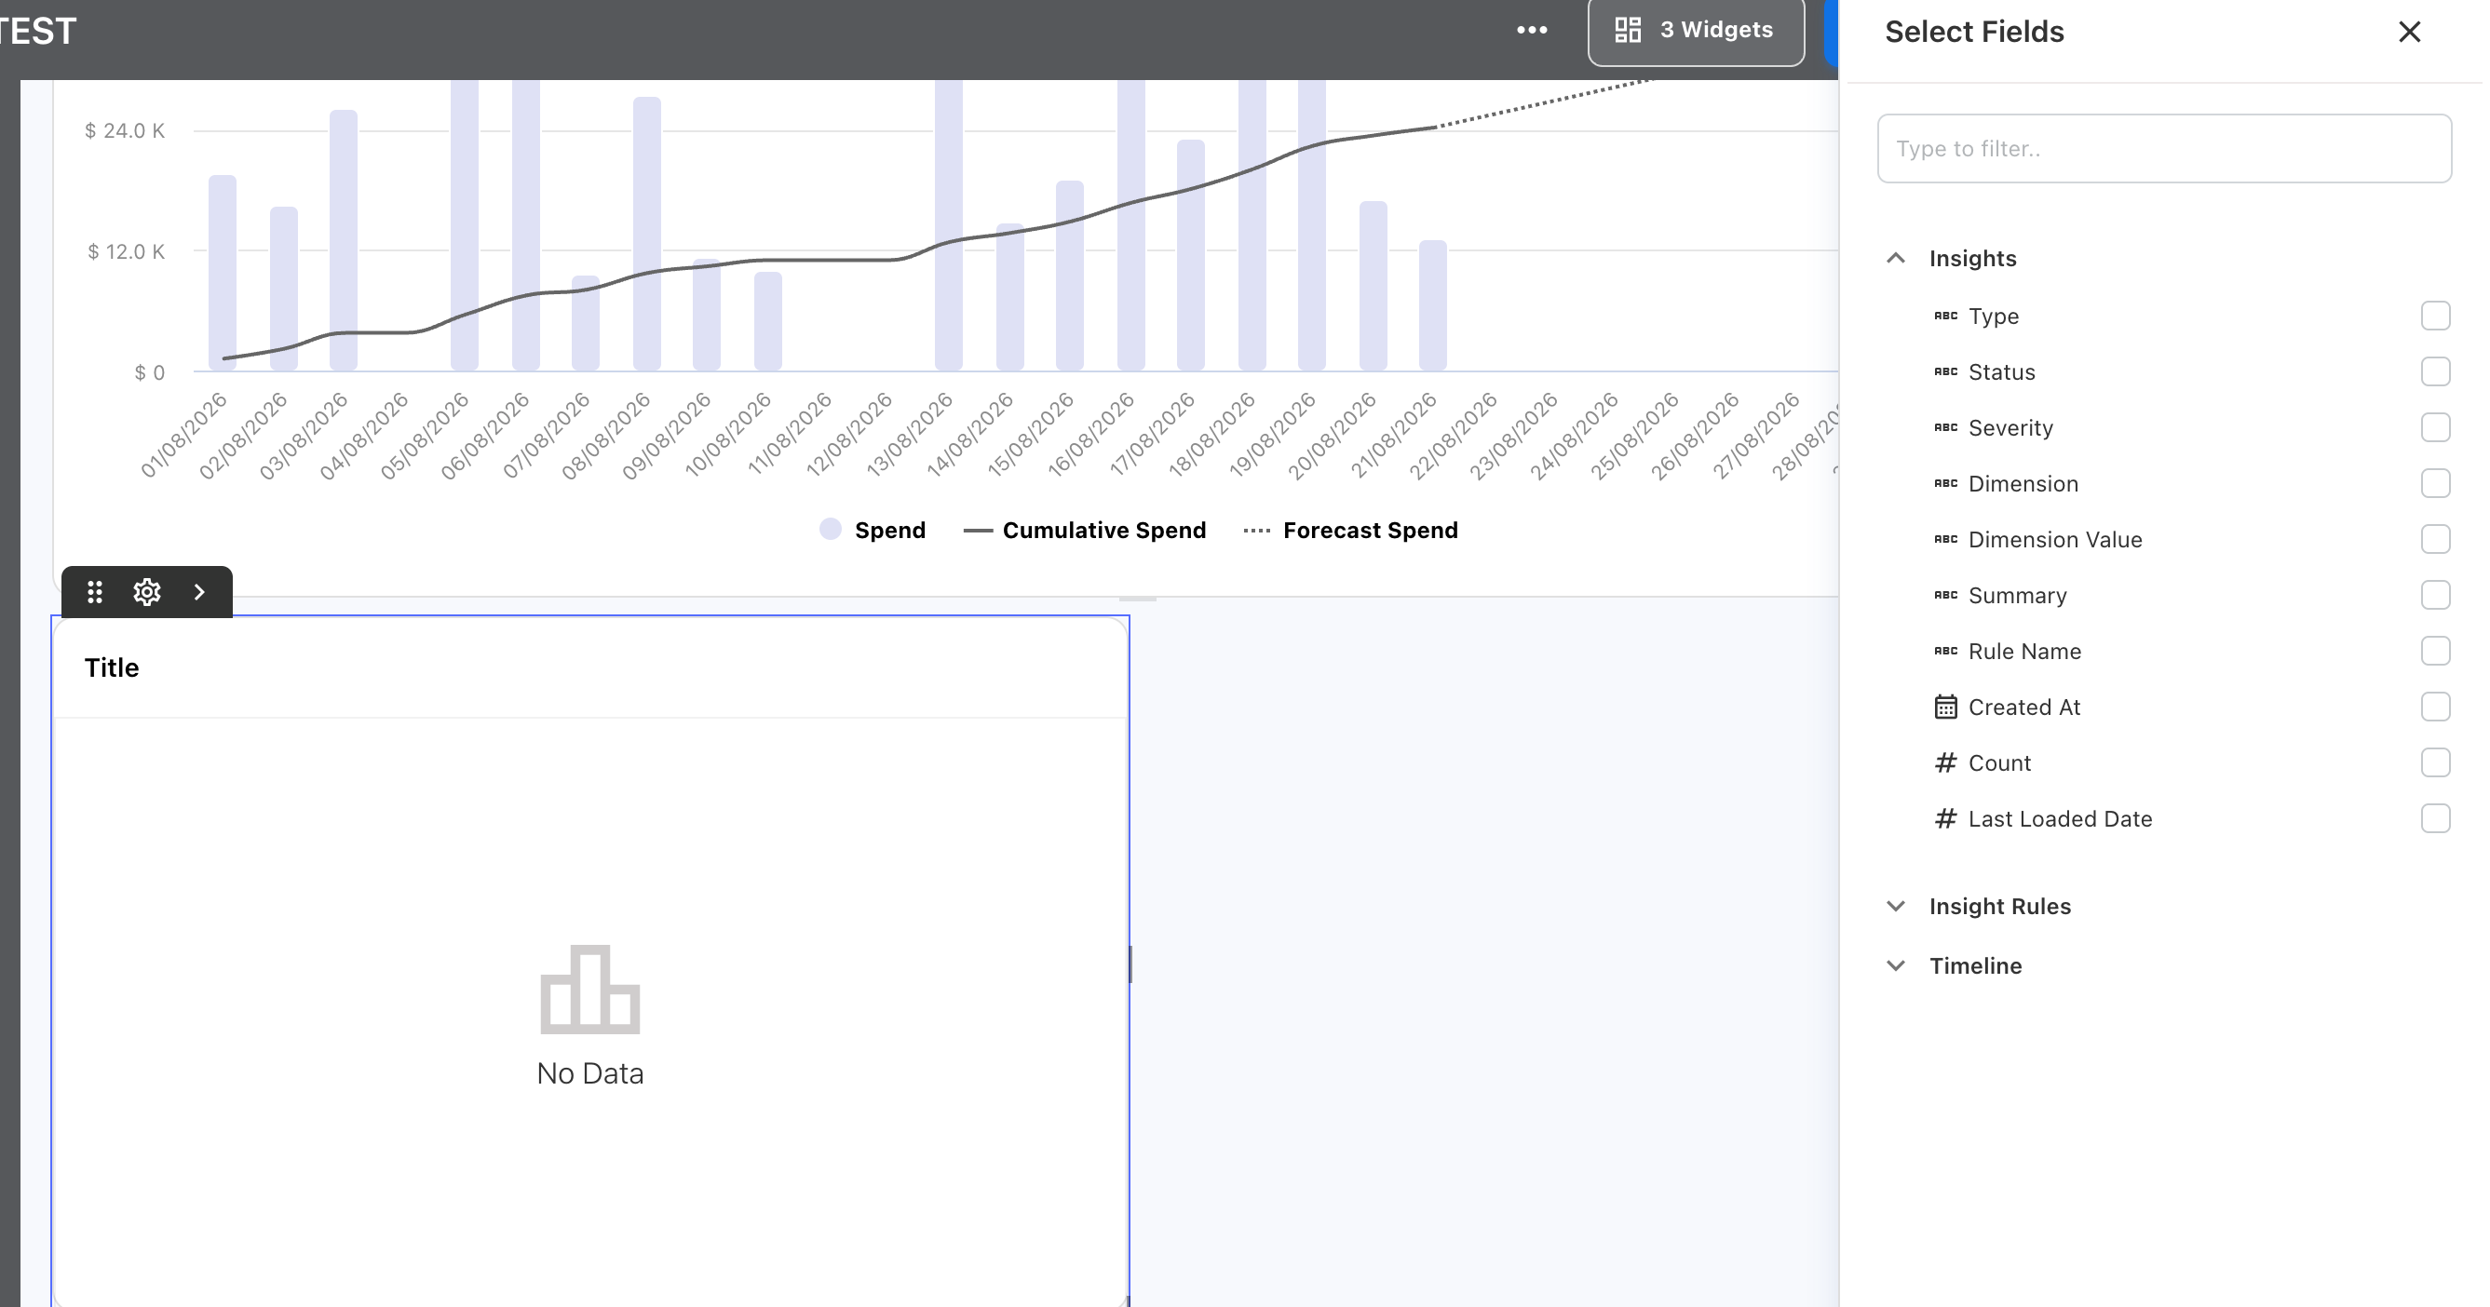This screenshot has width=2490, height=1307.
Task: Focus the Type to filter input
Action: [2163, 149]
